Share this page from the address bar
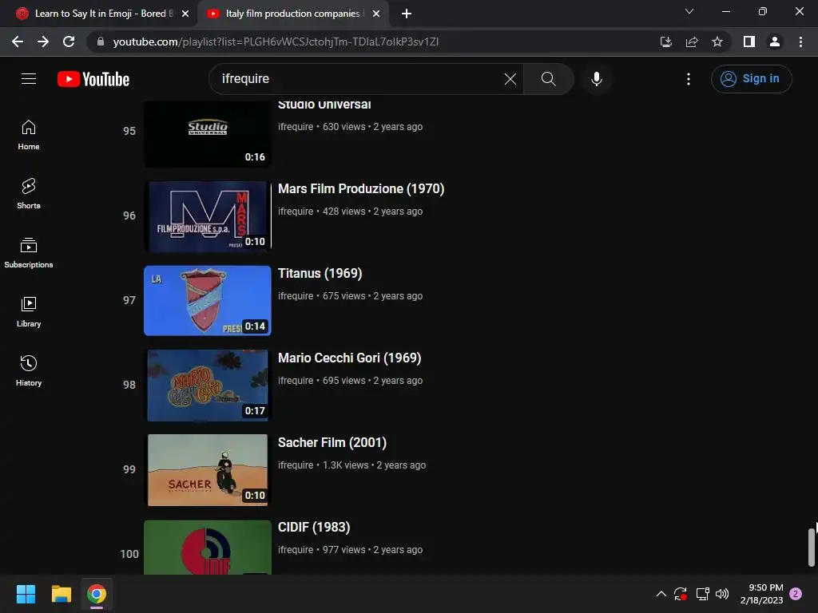 coord(692,42)
